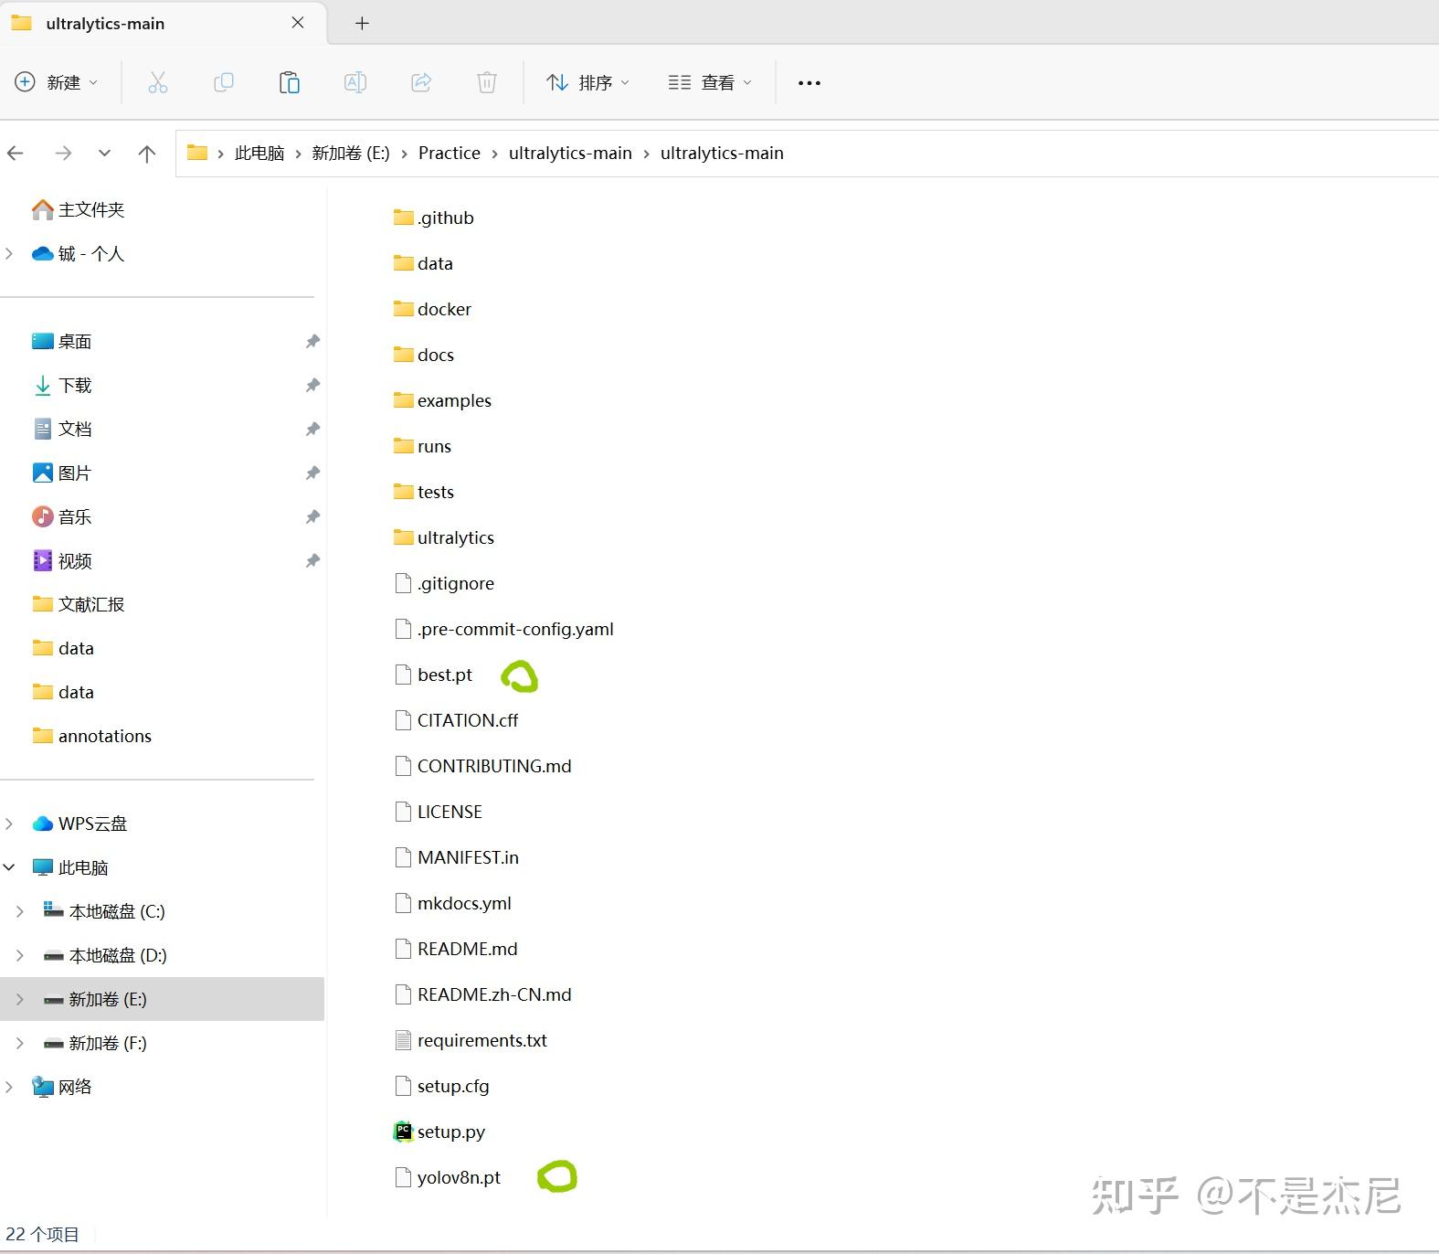Viewport: 1439px width, 1254px height.
Task: Select the docs folder
Action: pyautogui.click(x=423, y=355)
